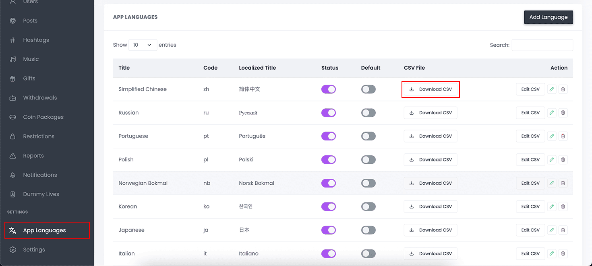Open the Show entries count dropdown

pyautogui.click(x=143, y=45)
